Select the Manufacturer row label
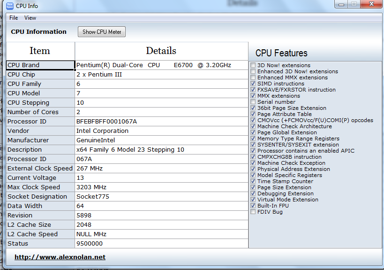 pyautogui.click(x=40, y=140)
